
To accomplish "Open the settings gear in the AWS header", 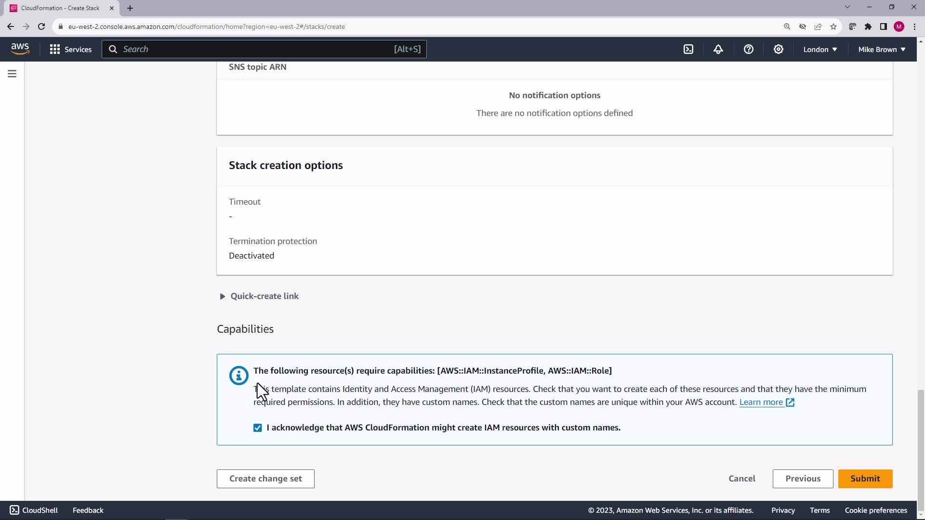I will pyautogui.click(x=778, y=49).
